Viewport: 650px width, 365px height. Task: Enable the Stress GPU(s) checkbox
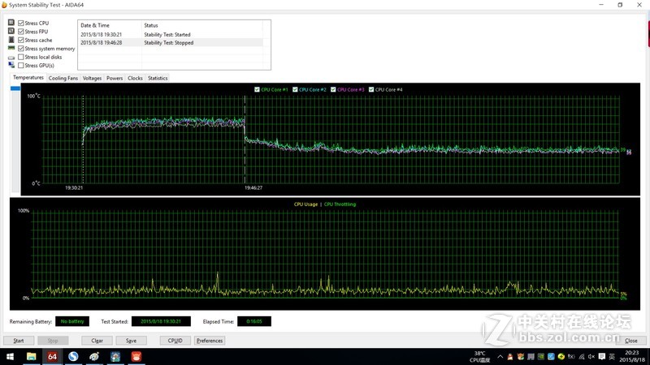21,66
